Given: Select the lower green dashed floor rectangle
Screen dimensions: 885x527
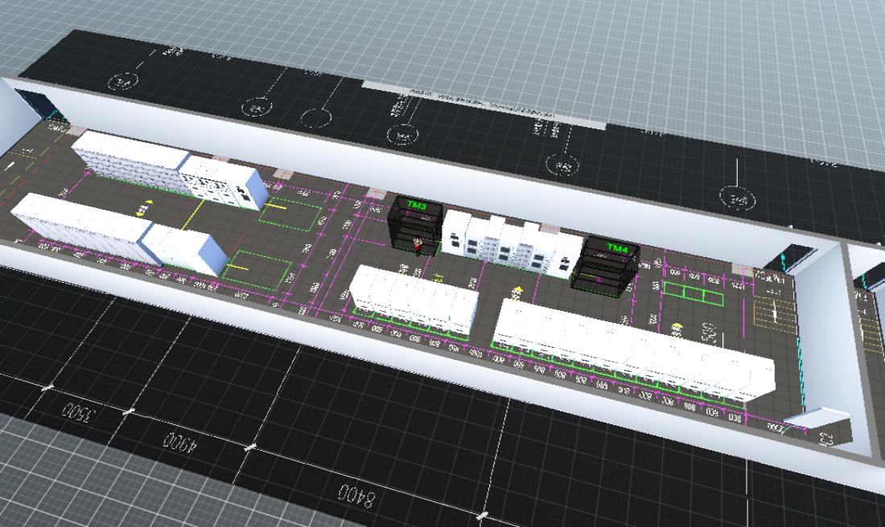Looking at the screenshot, I should tap(257, 268).
